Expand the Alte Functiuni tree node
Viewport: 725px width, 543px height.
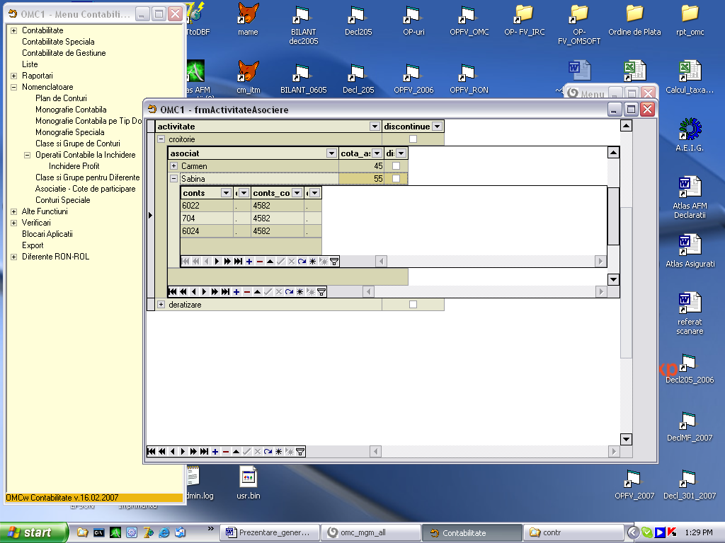(14, 211)
